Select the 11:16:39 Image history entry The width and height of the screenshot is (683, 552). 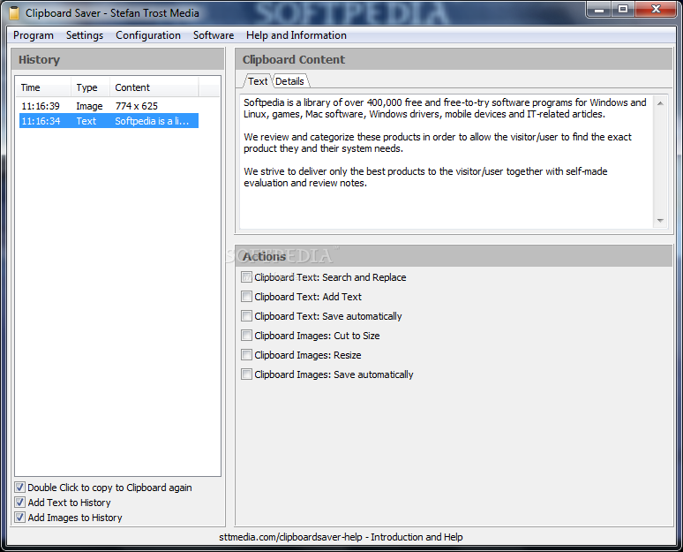click(109, 106)
